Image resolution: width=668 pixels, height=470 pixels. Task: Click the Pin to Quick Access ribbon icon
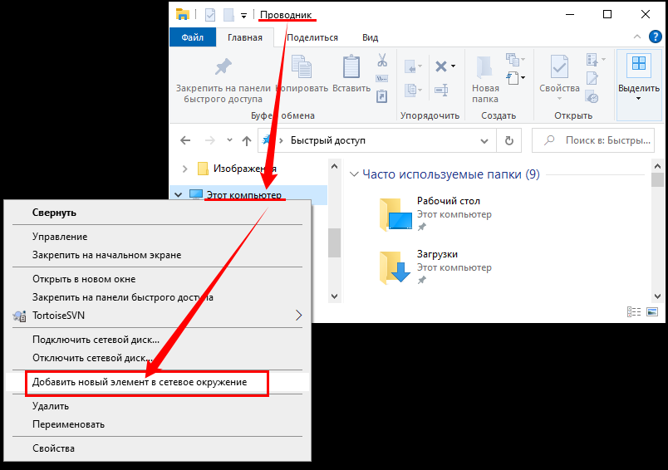coord(223,68)
